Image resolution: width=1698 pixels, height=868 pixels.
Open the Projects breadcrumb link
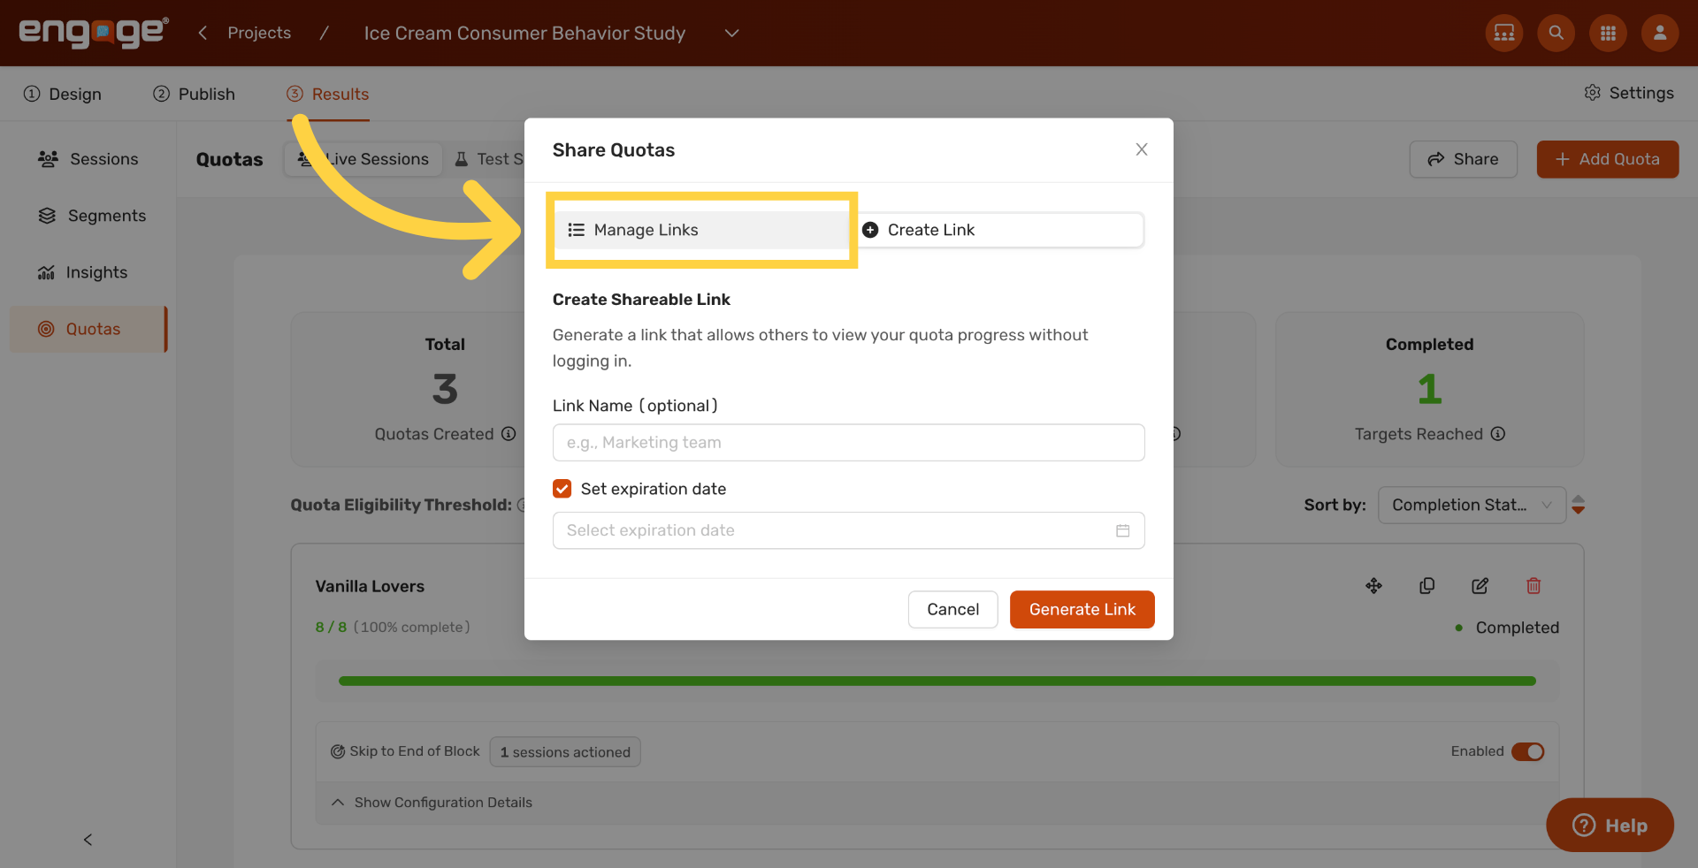pyautogui.click(x=259, y=33)
